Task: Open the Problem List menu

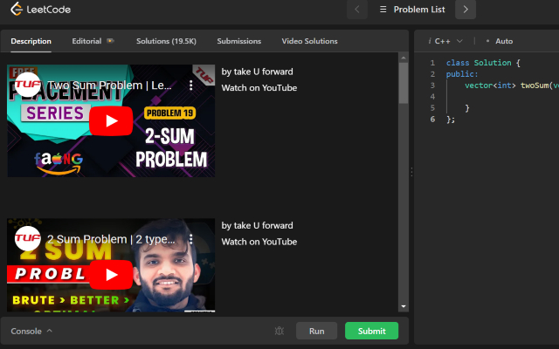Action: pyautogui.click(x=412, y=10)
